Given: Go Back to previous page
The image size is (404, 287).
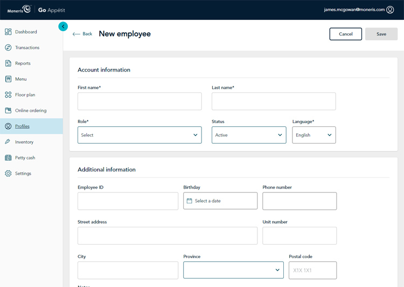Looking at the screenshot, I should (82, 34).
